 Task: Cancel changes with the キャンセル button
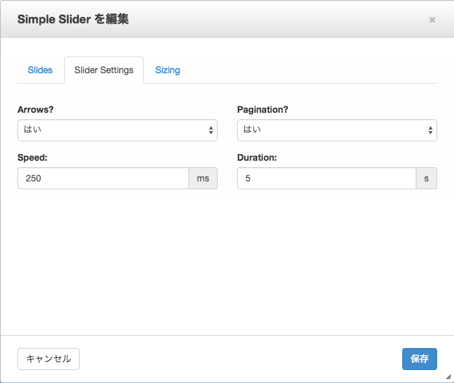click(49, 358)
